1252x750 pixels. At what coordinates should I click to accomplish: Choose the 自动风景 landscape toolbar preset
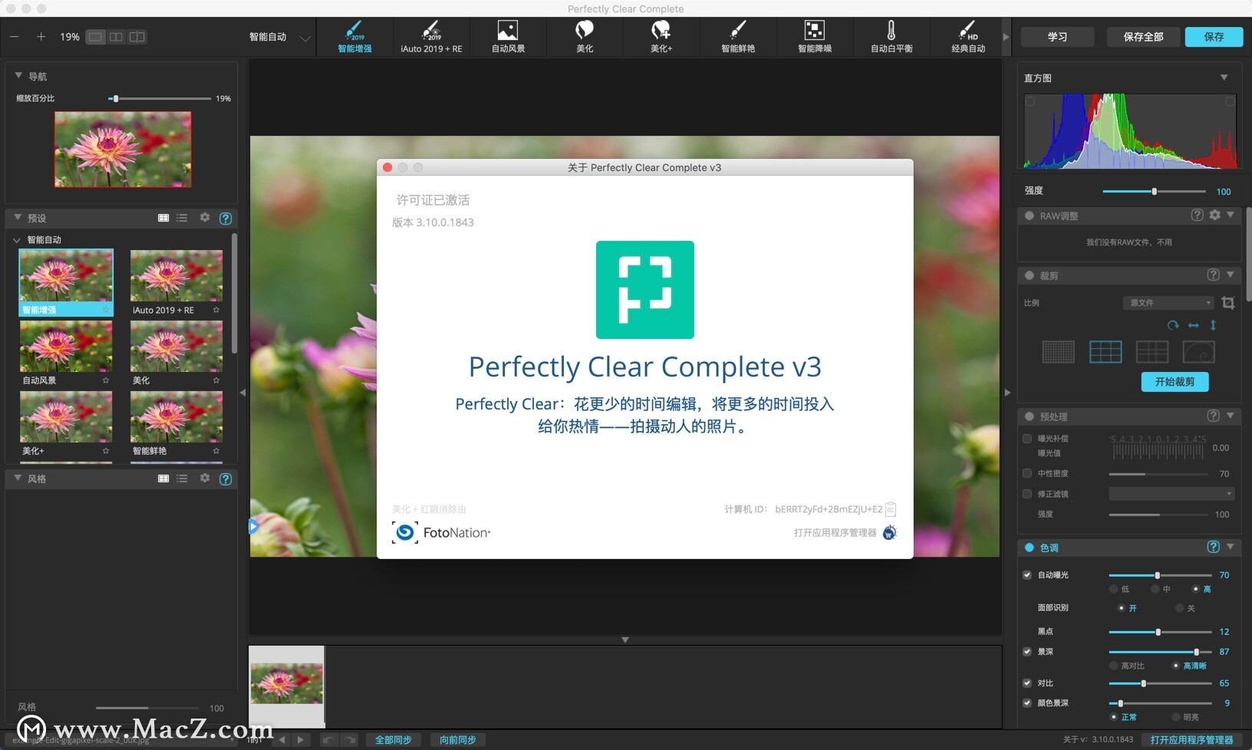pyautogui.click(x=508, y=37)
